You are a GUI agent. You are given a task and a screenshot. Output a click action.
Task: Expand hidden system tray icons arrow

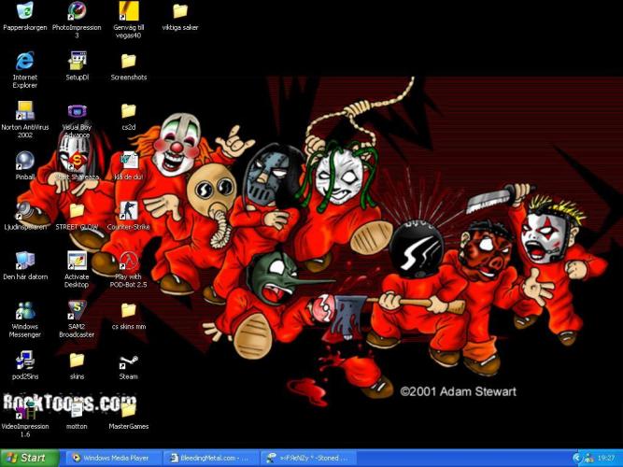pos(576,459)
